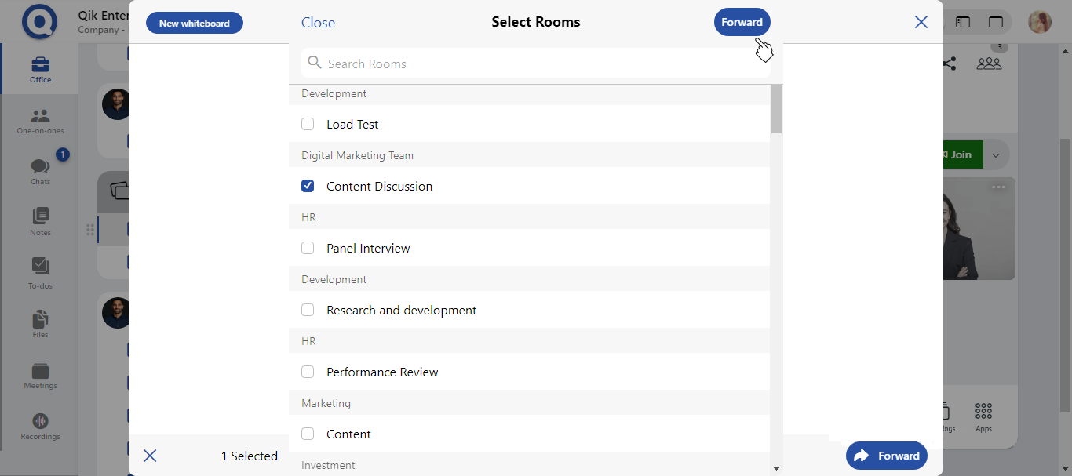The height and width of the screenshot is (476, 1072).
Task: Open Chats from the left sidebar
Action: pos(40,171)
